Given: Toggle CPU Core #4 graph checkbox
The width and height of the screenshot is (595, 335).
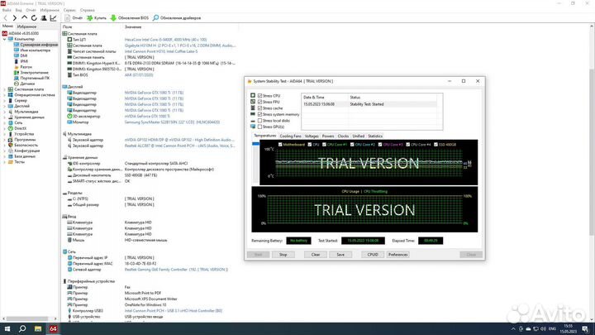Looking at the screenshot, I should (x=408, y=144).
